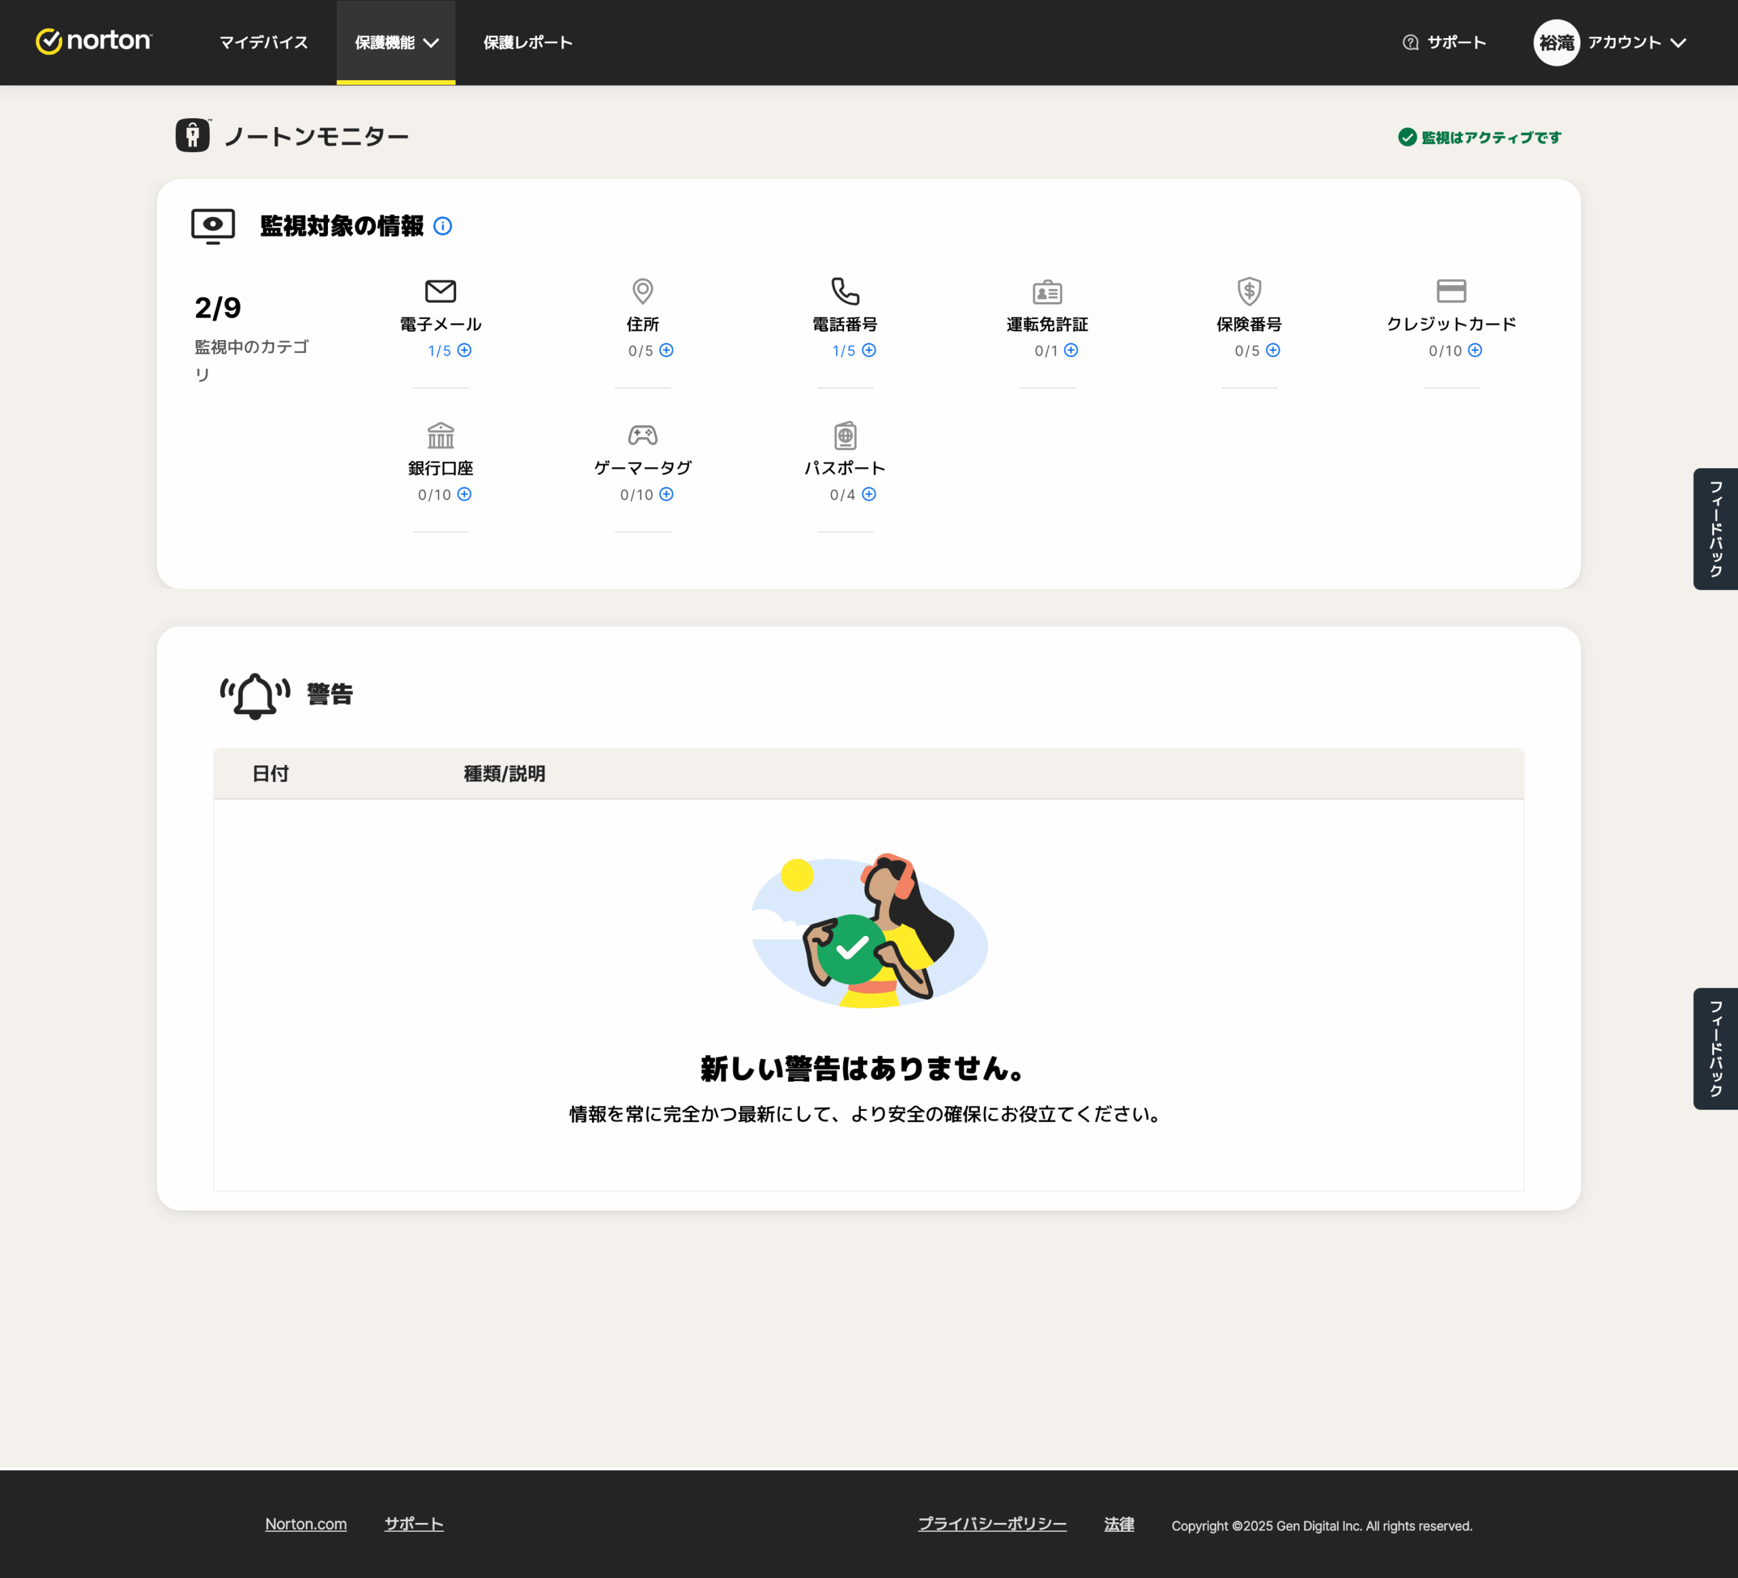Add a credit card with plus icon
The image size is (1738, 1578).
click(1475, 350)
